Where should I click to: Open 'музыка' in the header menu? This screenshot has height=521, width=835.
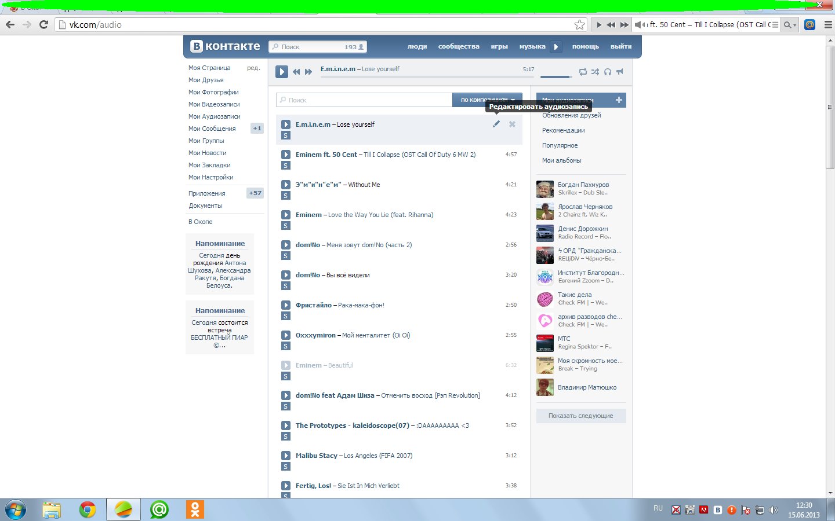[x=532, y=46]
